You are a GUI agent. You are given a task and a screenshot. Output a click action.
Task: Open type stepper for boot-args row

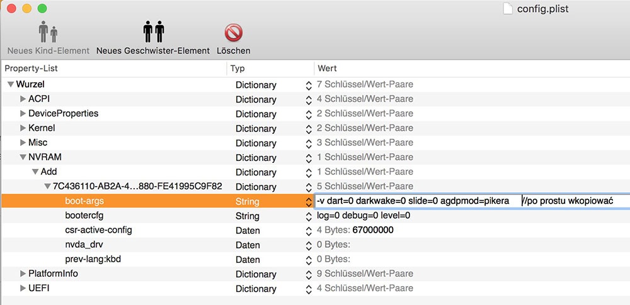[x=309, y=201]
